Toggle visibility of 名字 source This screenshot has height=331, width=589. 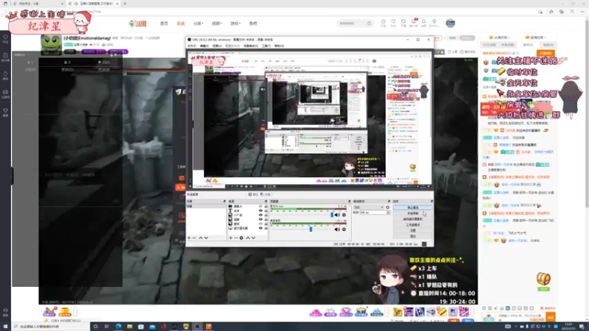coord(261,211)
